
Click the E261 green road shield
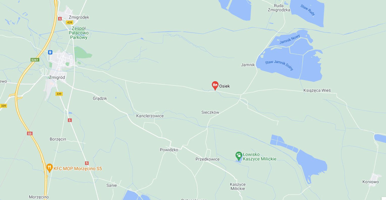pyautogui.click(x=35, y=60)
